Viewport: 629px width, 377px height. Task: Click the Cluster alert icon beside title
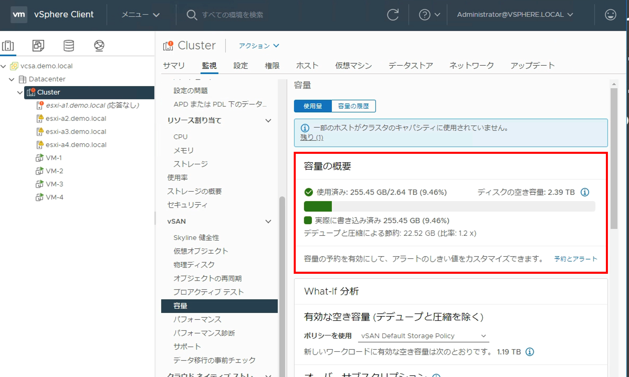click(168, 46)
